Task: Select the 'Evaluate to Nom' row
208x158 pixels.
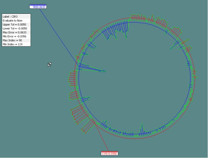Action: point(16,21)
